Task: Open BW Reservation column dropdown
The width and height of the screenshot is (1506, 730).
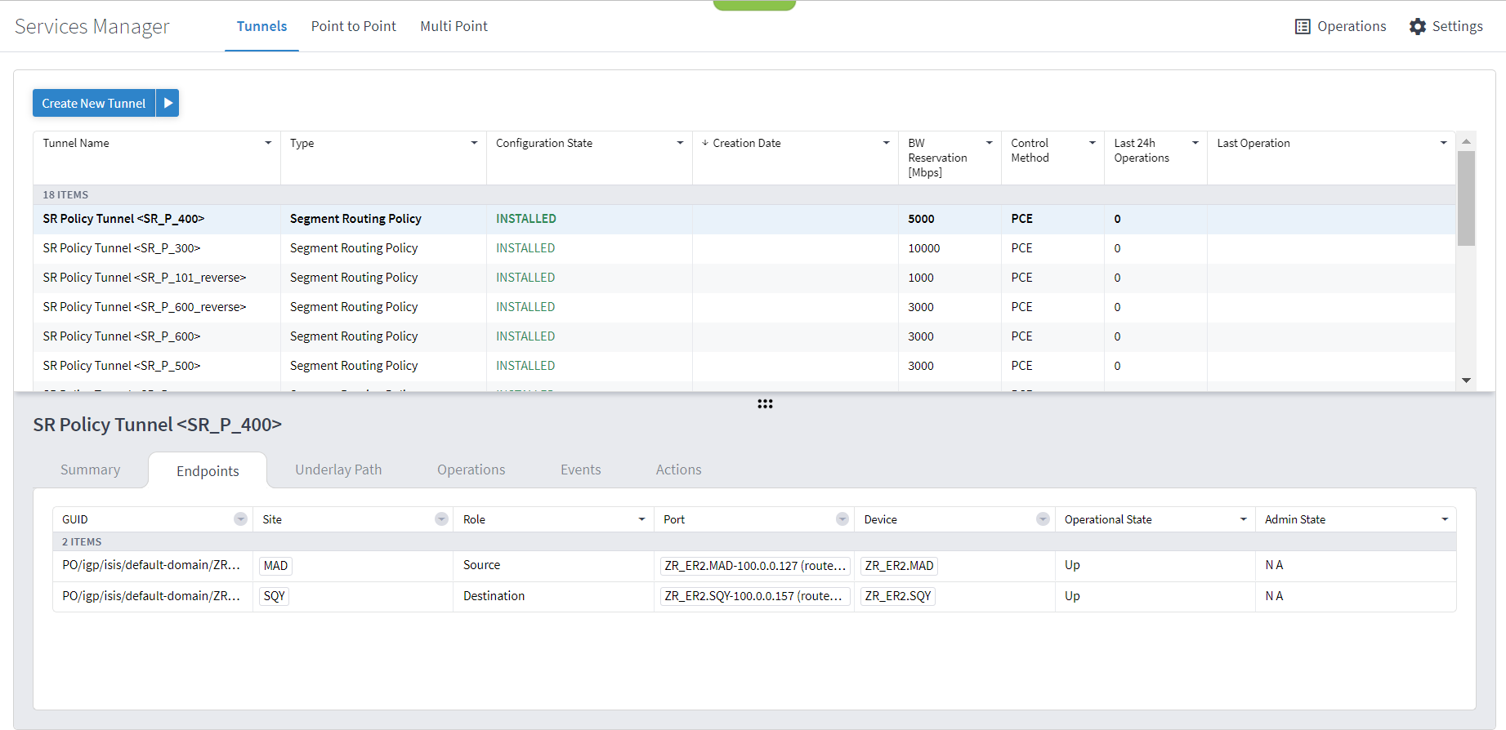Action: pyautogui.click(x=989, y=143)
